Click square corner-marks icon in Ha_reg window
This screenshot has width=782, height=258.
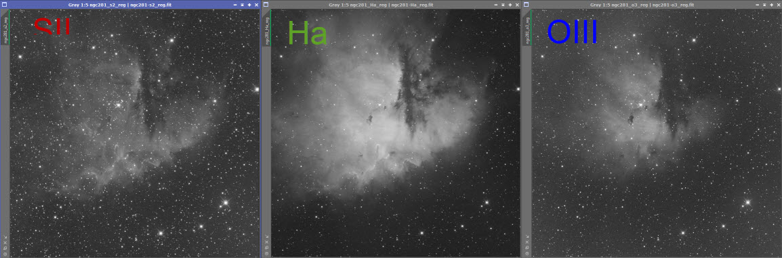(266, 242)
